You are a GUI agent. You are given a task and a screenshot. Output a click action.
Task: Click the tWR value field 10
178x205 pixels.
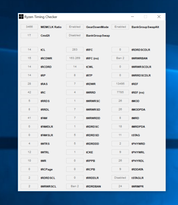coord(29,161)
